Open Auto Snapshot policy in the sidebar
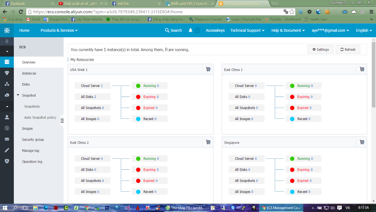 coord(40,117)
